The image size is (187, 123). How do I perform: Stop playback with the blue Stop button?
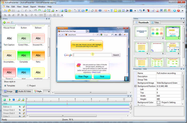click(14, 100)
